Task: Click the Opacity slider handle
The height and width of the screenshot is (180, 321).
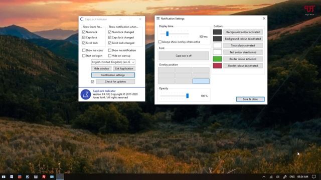Action: (x=187, y=95)
